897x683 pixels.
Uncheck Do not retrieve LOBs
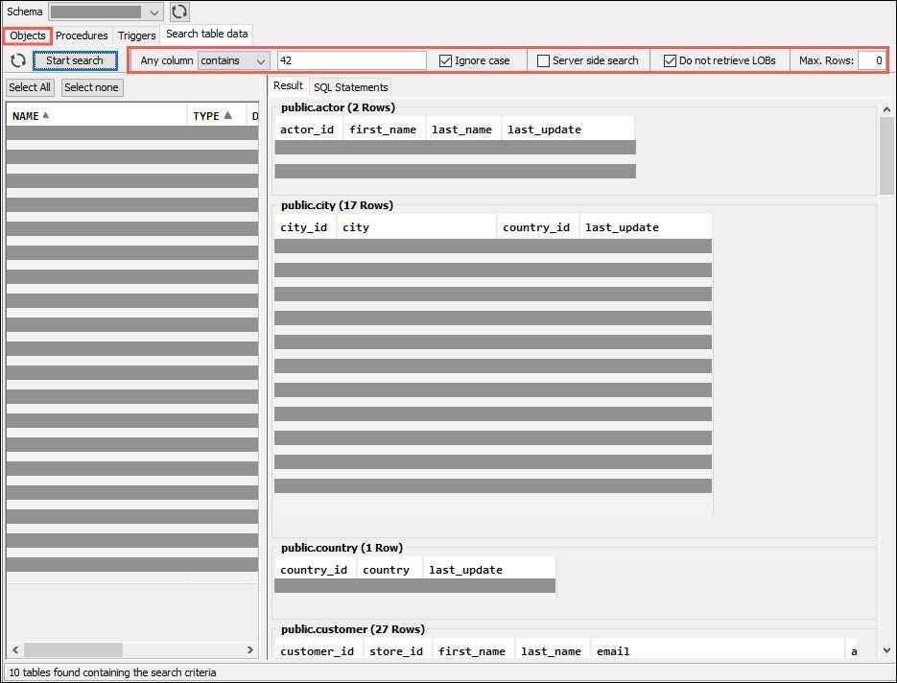pos(670,60)
